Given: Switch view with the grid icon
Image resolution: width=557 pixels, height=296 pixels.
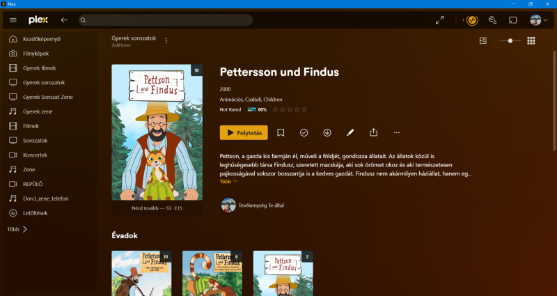Looking at the screenshot, I should (531, 41).
